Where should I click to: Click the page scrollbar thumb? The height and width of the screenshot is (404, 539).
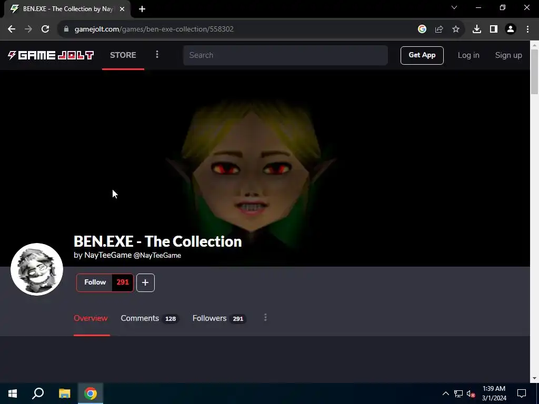[x=534, y=72]
